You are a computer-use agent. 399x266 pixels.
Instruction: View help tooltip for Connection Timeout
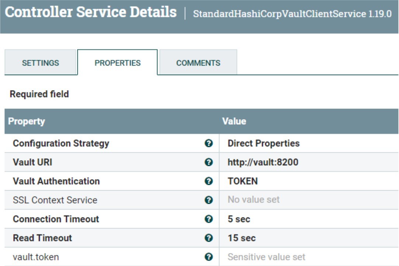point(209,219)
